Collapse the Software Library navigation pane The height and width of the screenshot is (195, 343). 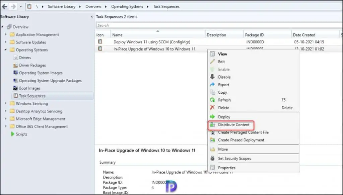coord(92,17)
